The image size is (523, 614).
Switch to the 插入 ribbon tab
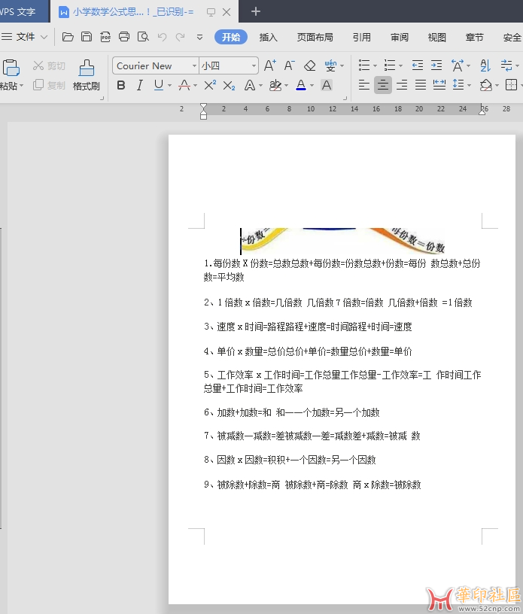pos(269,38)
